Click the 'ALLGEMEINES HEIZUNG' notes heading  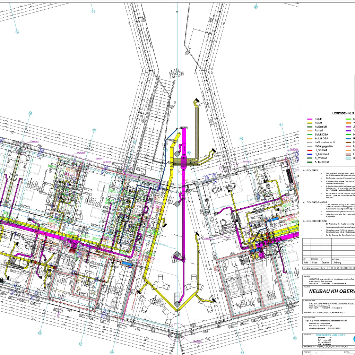coord(315,221)
